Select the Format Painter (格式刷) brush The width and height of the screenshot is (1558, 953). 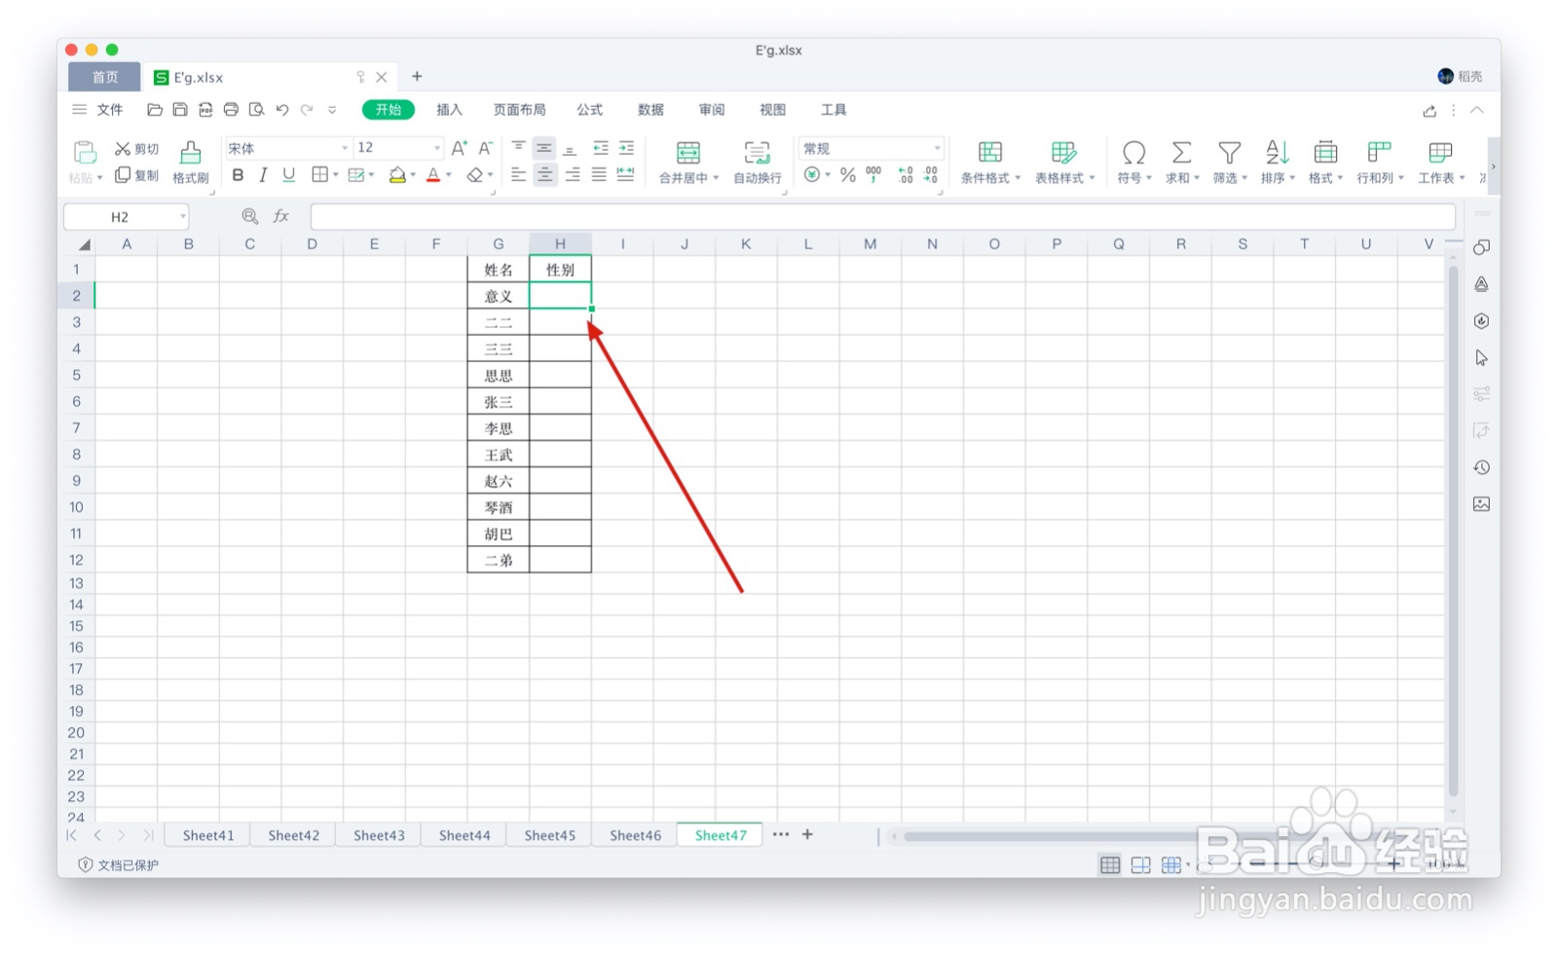pos(191,153)
